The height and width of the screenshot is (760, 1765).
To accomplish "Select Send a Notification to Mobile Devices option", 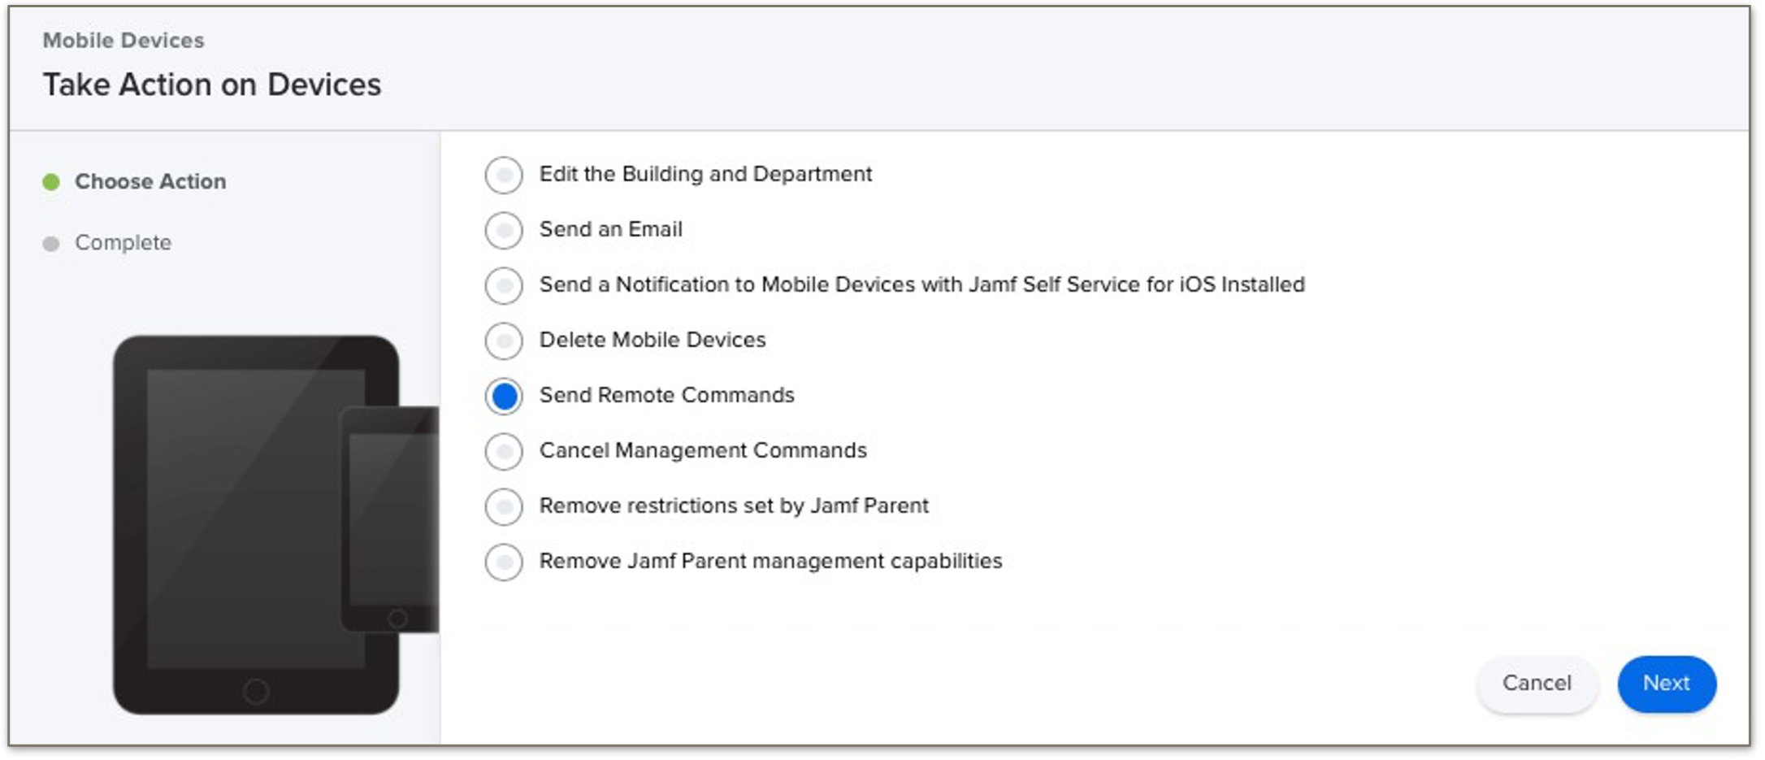I will click(x=504, y=286).
